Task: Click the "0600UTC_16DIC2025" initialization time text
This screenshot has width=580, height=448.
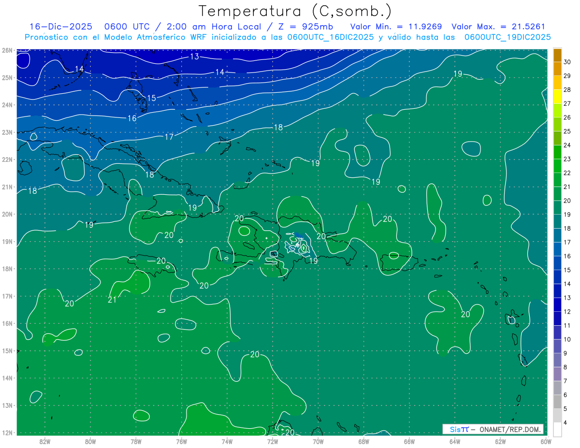Action: [331, 37]
